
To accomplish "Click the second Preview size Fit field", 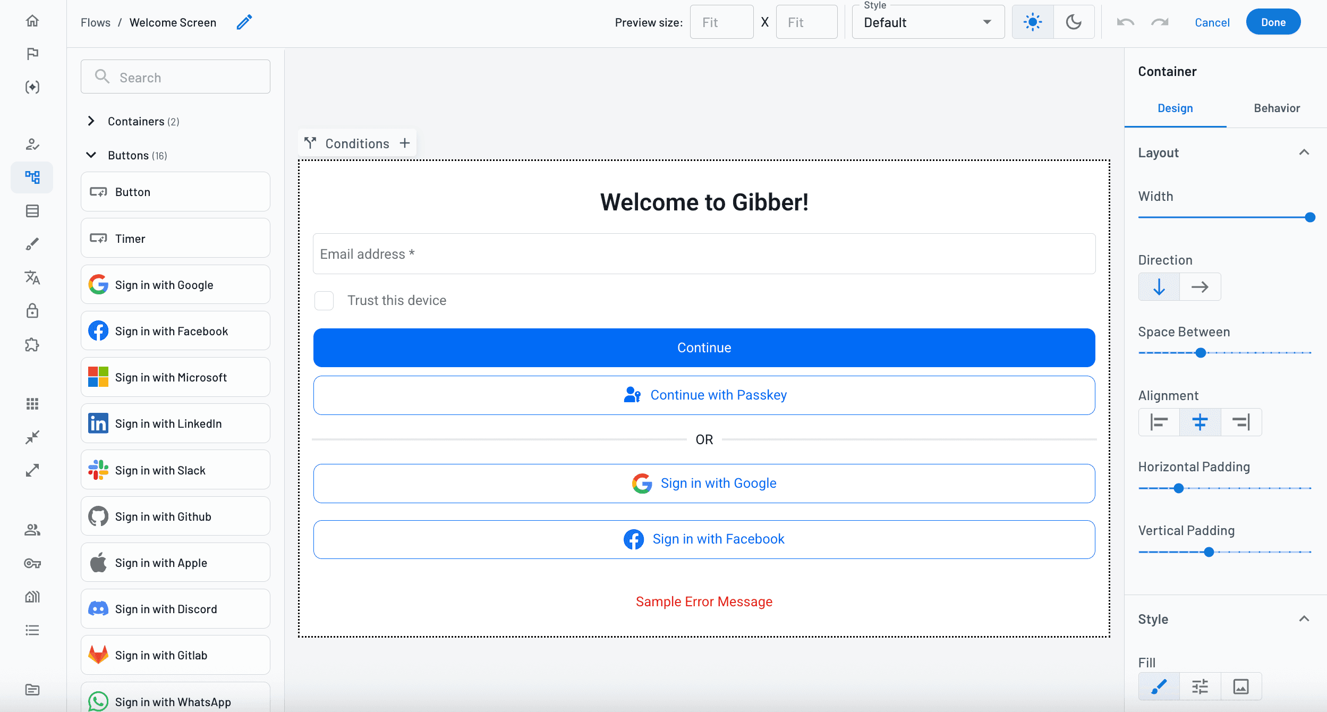I will click(x=806, y=22).
